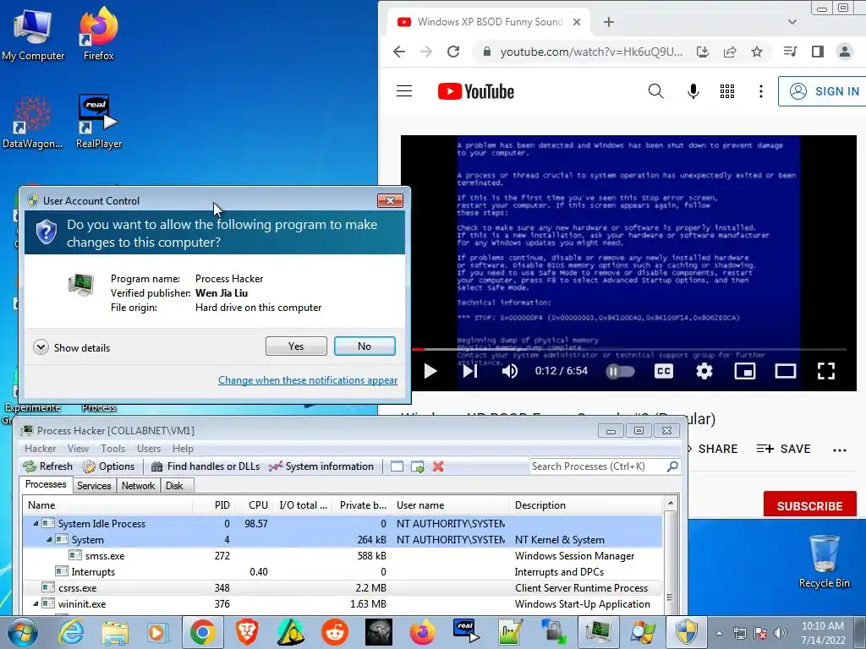Toggle closed captions on the video
Screen dimensions: 866x649
[x=663, y=371]
